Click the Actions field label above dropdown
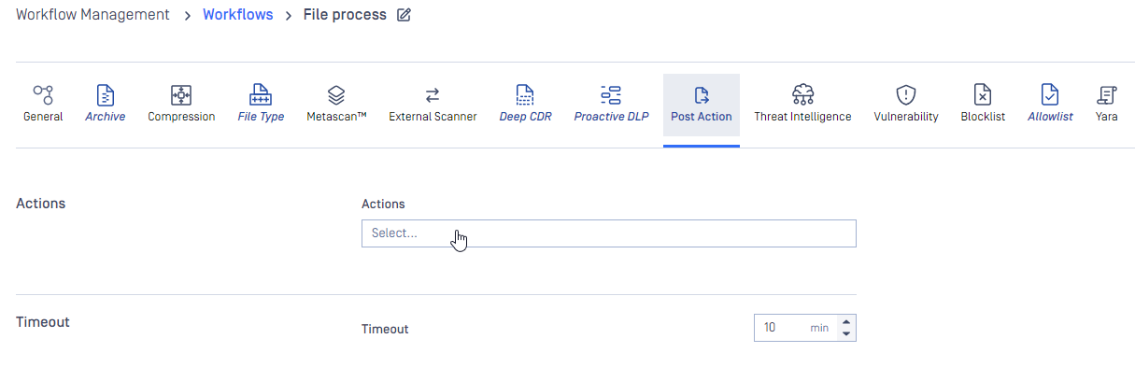The image size is (1135, 367). 383,204
